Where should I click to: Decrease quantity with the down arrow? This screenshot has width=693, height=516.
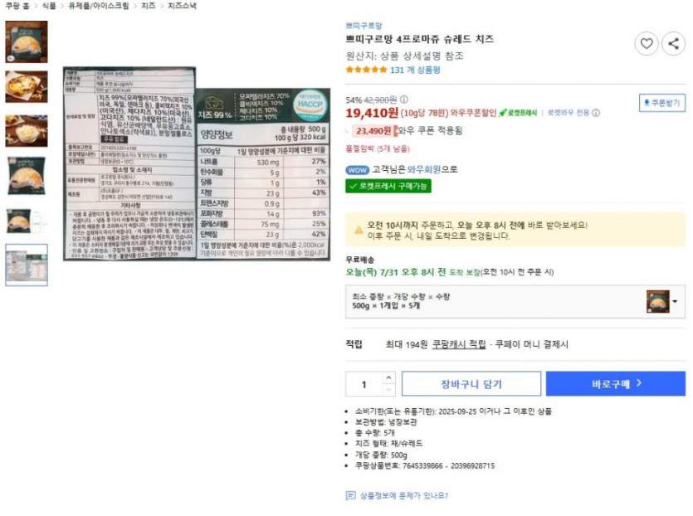point(388,390)
